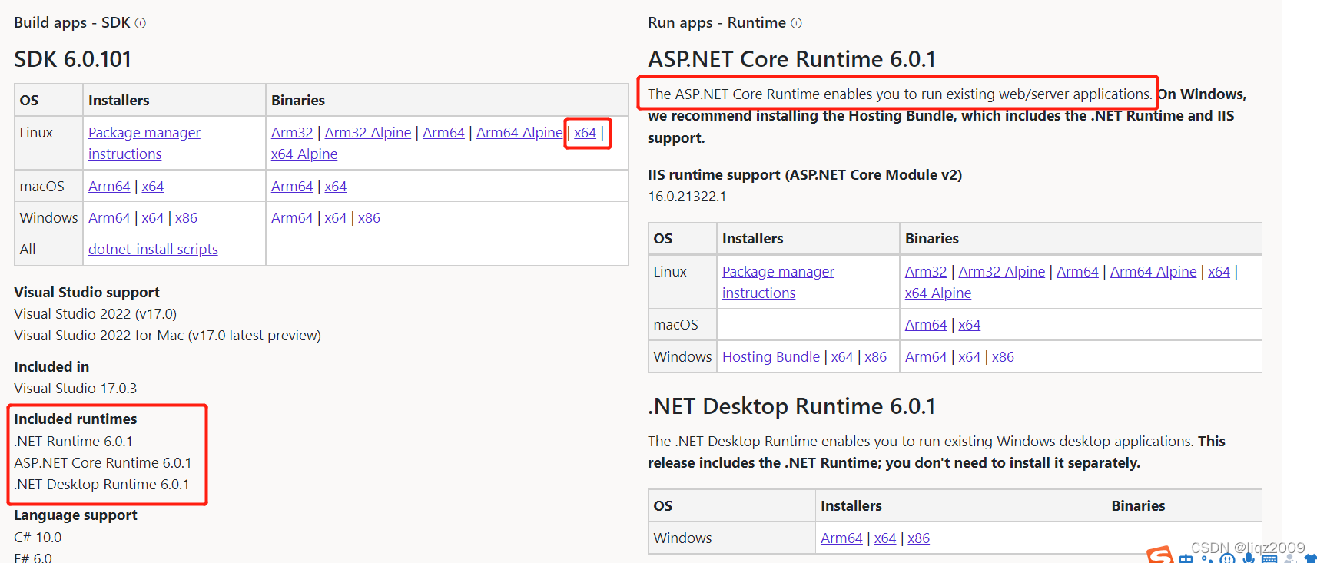
Task: Download ASP.NET Core Runtime Windows x86 installer
Action: (875, 356)
